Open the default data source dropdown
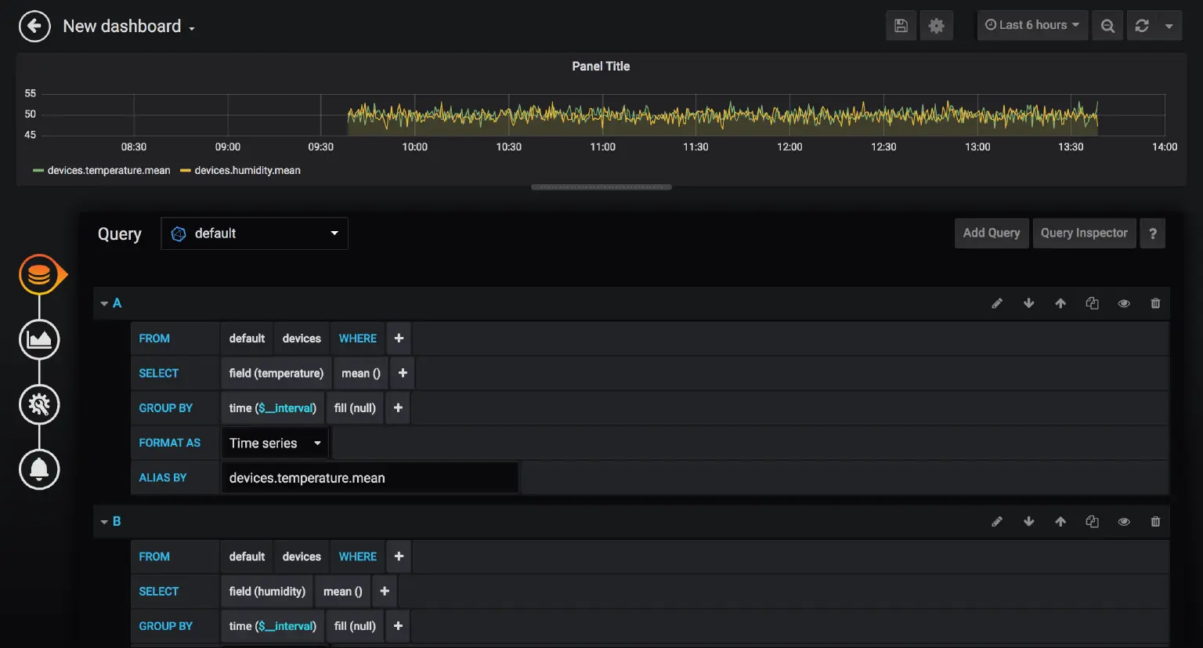The image size is (1203, 648). pyautogui.click(x=255, y=233)
